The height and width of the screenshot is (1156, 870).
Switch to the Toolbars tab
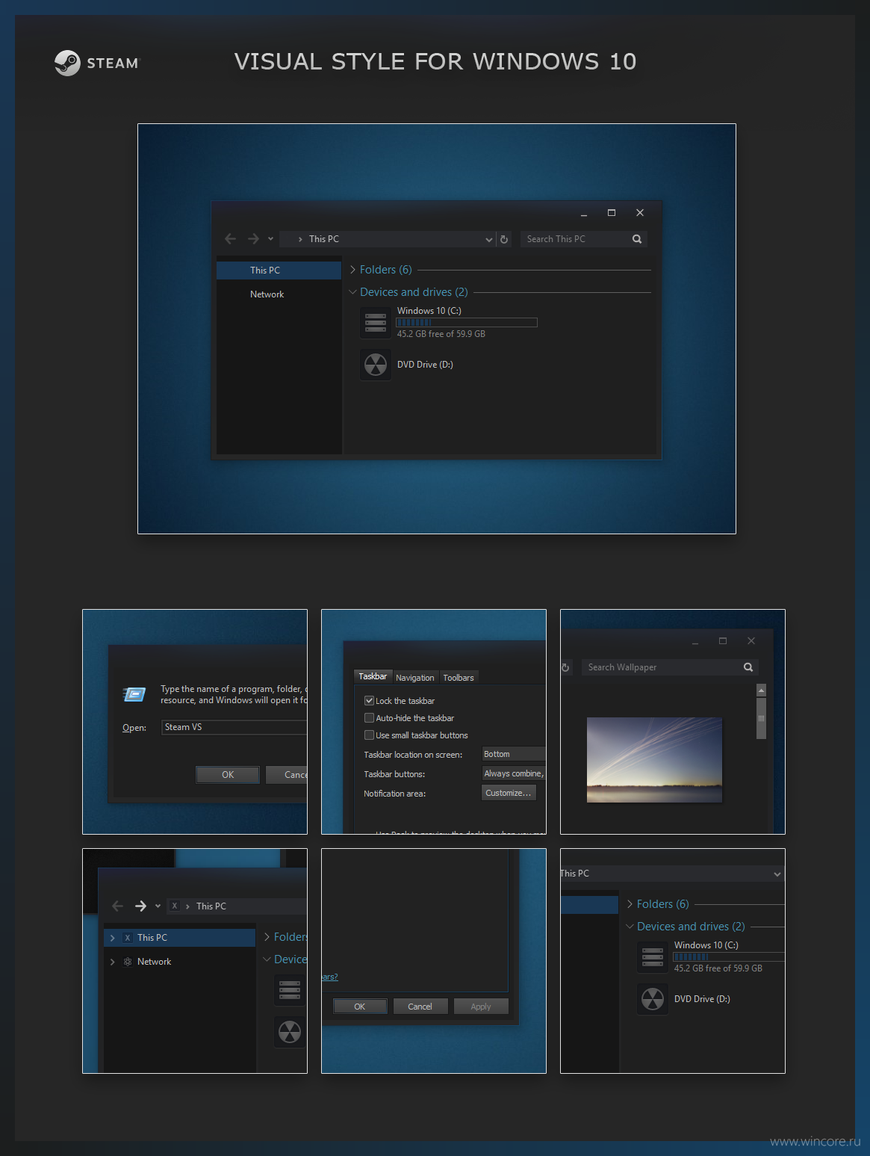[x=459, y=678]
